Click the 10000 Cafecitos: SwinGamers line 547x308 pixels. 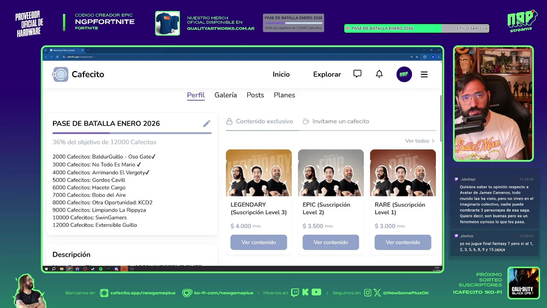click(x=90, y=218)
